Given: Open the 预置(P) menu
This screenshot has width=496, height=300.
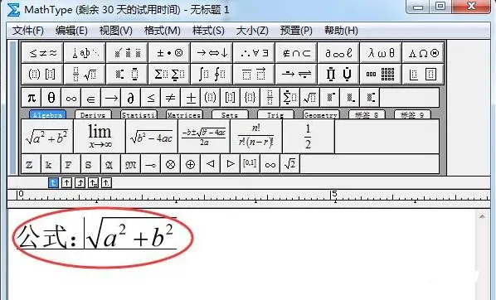Looking at the screenshot, I should point(296,31).
